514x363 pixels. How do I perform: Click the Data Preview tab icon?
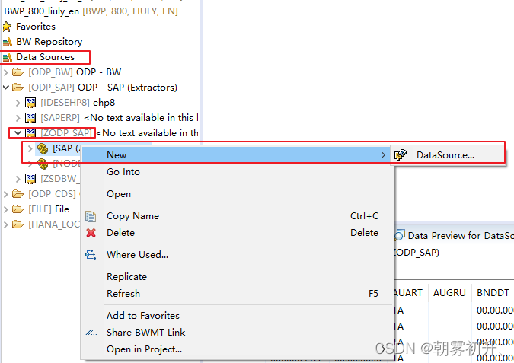coord(399,235)
